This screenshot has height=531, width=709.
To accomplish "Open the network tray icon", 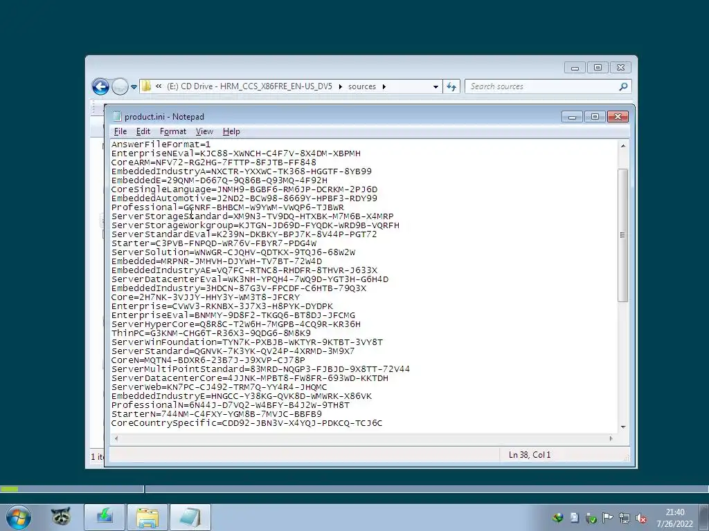I will [625, 518].
